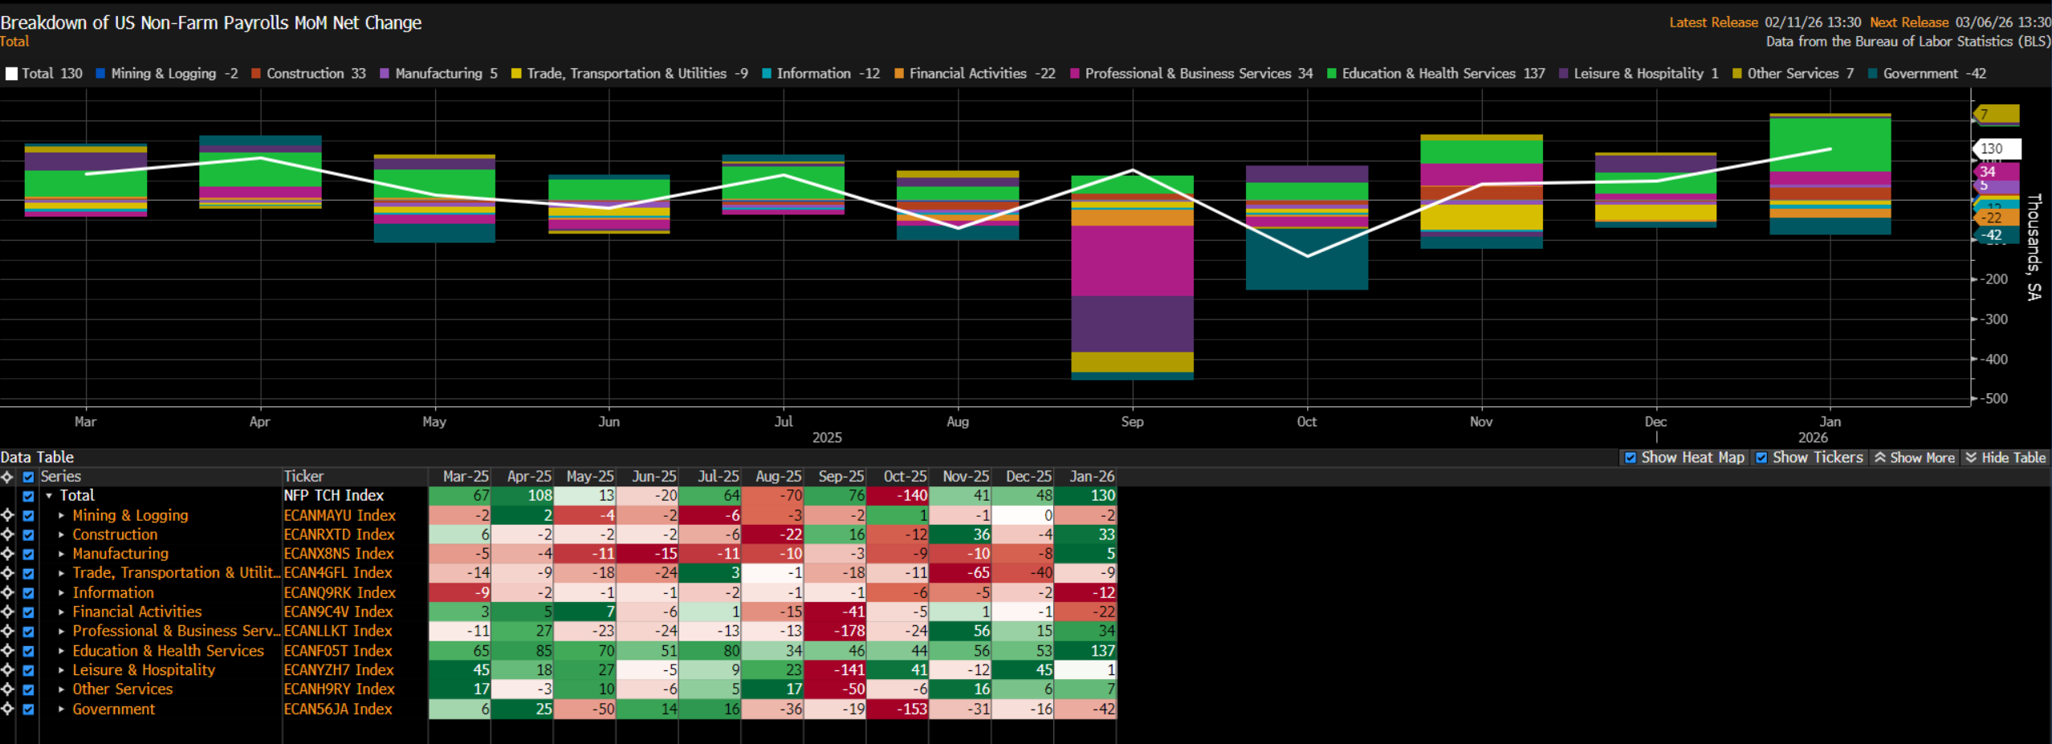Open the NFP TCH Index ticker
This screenshot has width=2052, height=744.
(x=333, y=496)
